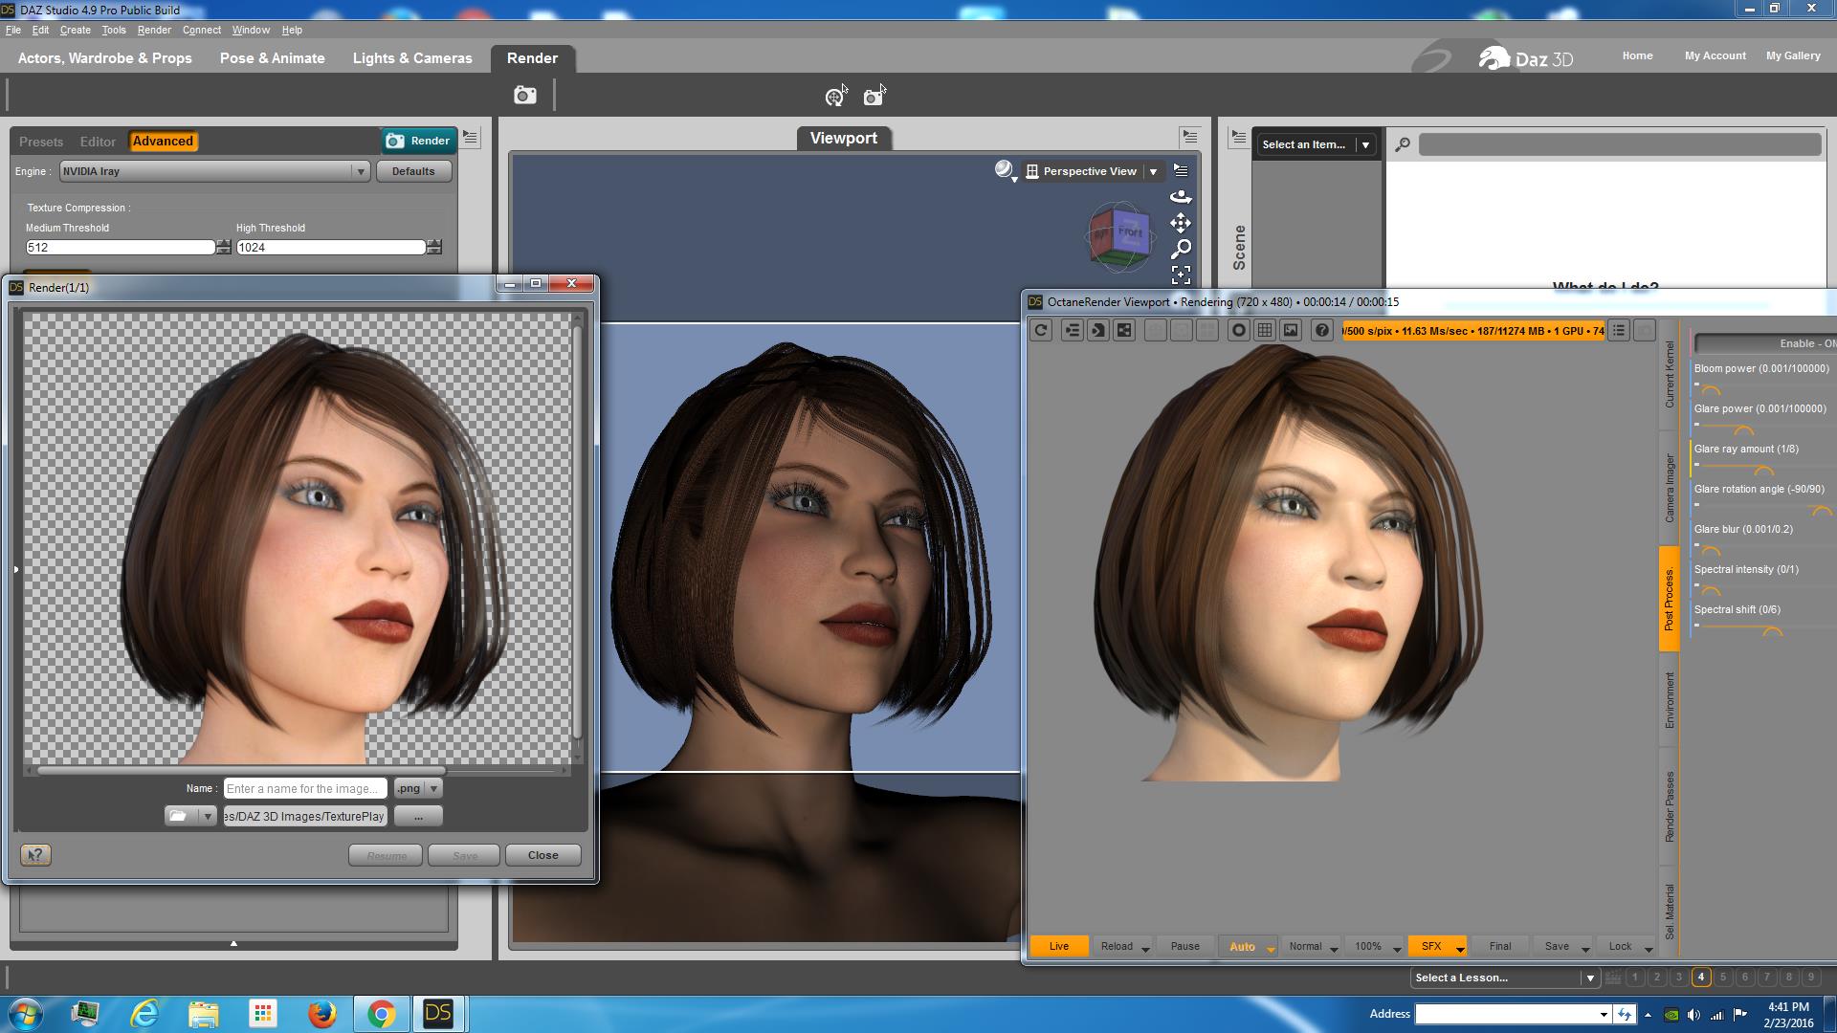Click the Defaults button
The height and width of the screenshot is (1033, 1837).
413,171
